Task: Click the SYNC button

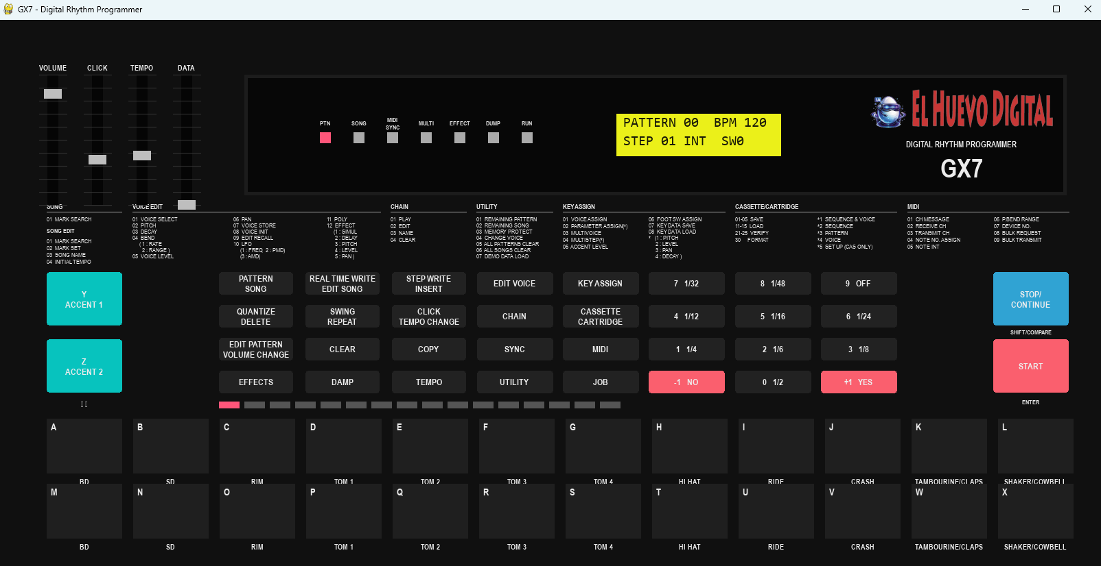Action: click(x=515, y=349)
